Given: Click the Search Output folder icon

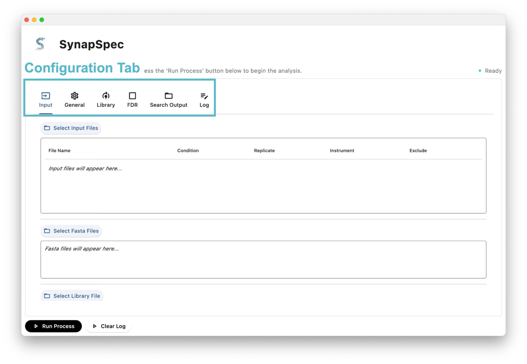Looking at the screenshot, I should tap(168, 96).
